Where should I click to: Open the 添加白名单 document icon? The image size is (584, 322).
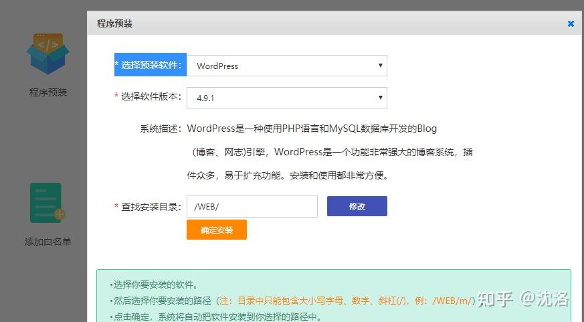pos(47,203)
